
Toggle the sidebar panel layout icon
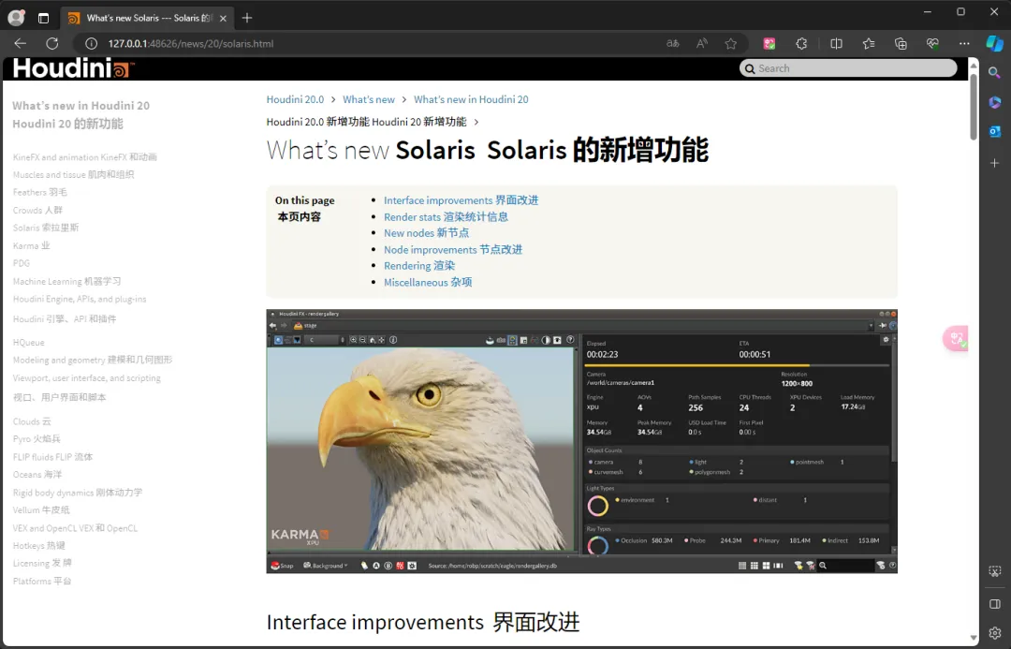tap(995, 604)
